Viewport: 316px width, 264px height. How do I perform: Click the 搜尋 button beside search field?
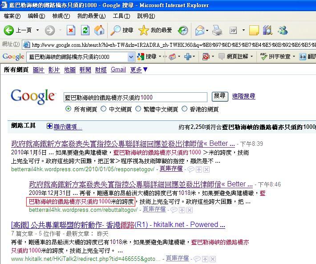(x=219, y=96)
